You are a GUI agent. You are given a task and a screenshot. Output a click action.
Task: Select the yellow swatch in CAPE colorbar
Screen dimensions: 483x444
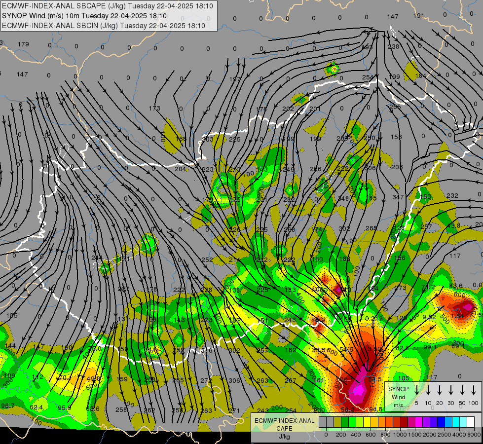coord(367,422)
